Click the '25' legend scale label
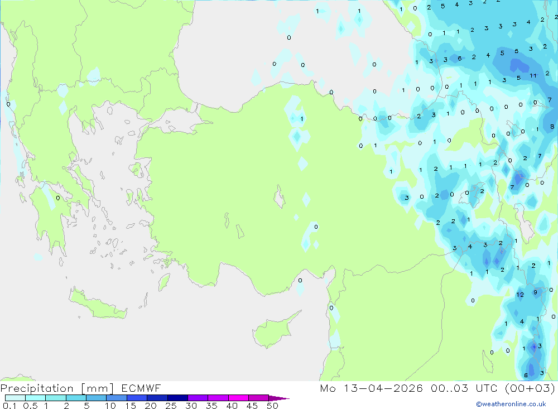This screenshot has height=409, width=558. point(171,406)
